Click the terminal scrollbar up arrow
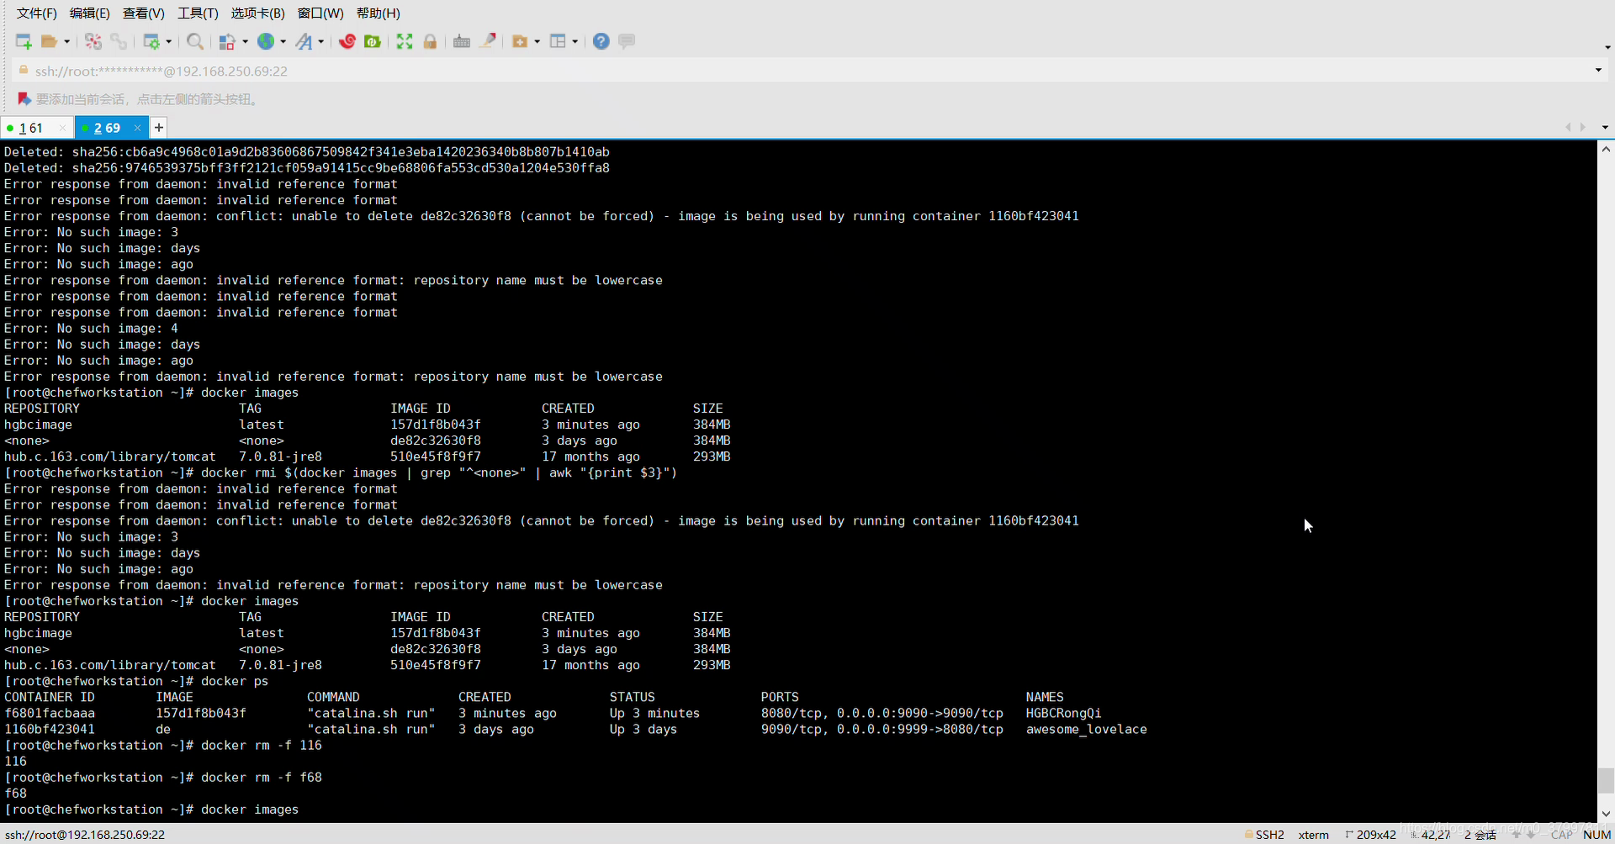The image size is (1615, 844). (x=1606, y=150)
